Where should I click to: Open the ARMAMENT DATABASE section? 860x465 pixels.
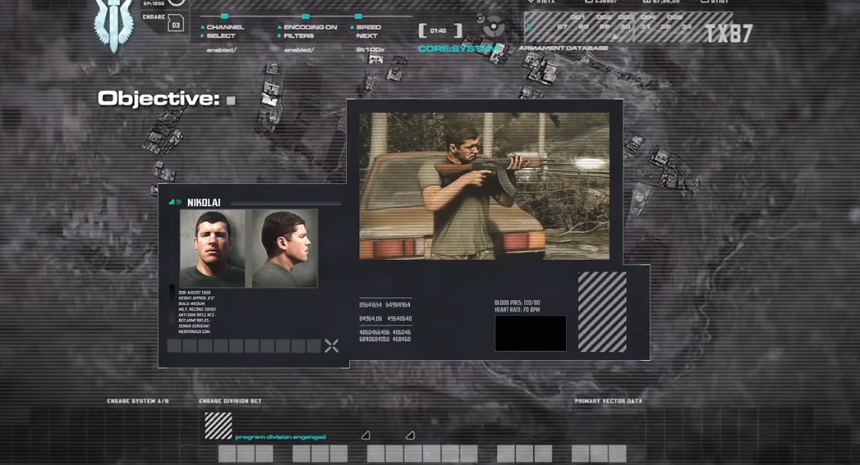pyautogui.click(x=563, y=48)
